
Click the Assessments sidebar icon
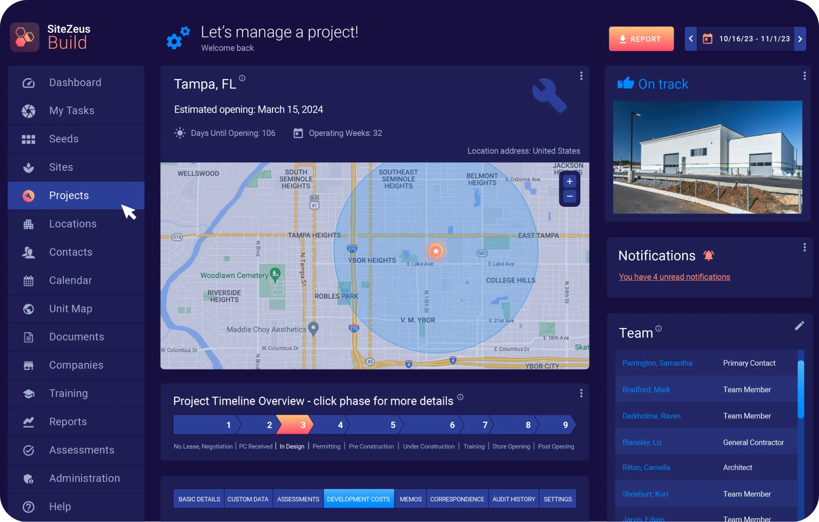pyautogui.click(x=28, y=450)
